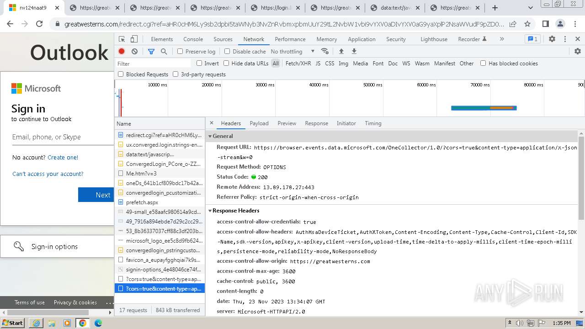Show more DevTools tabs chevron
The width and height of the screenshot is (585, 329).
[x=502, y=39]
